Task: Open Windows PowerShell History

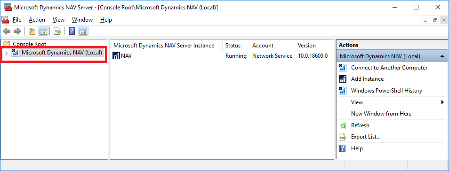Action: pyautogui.click(x=386, y=91)
